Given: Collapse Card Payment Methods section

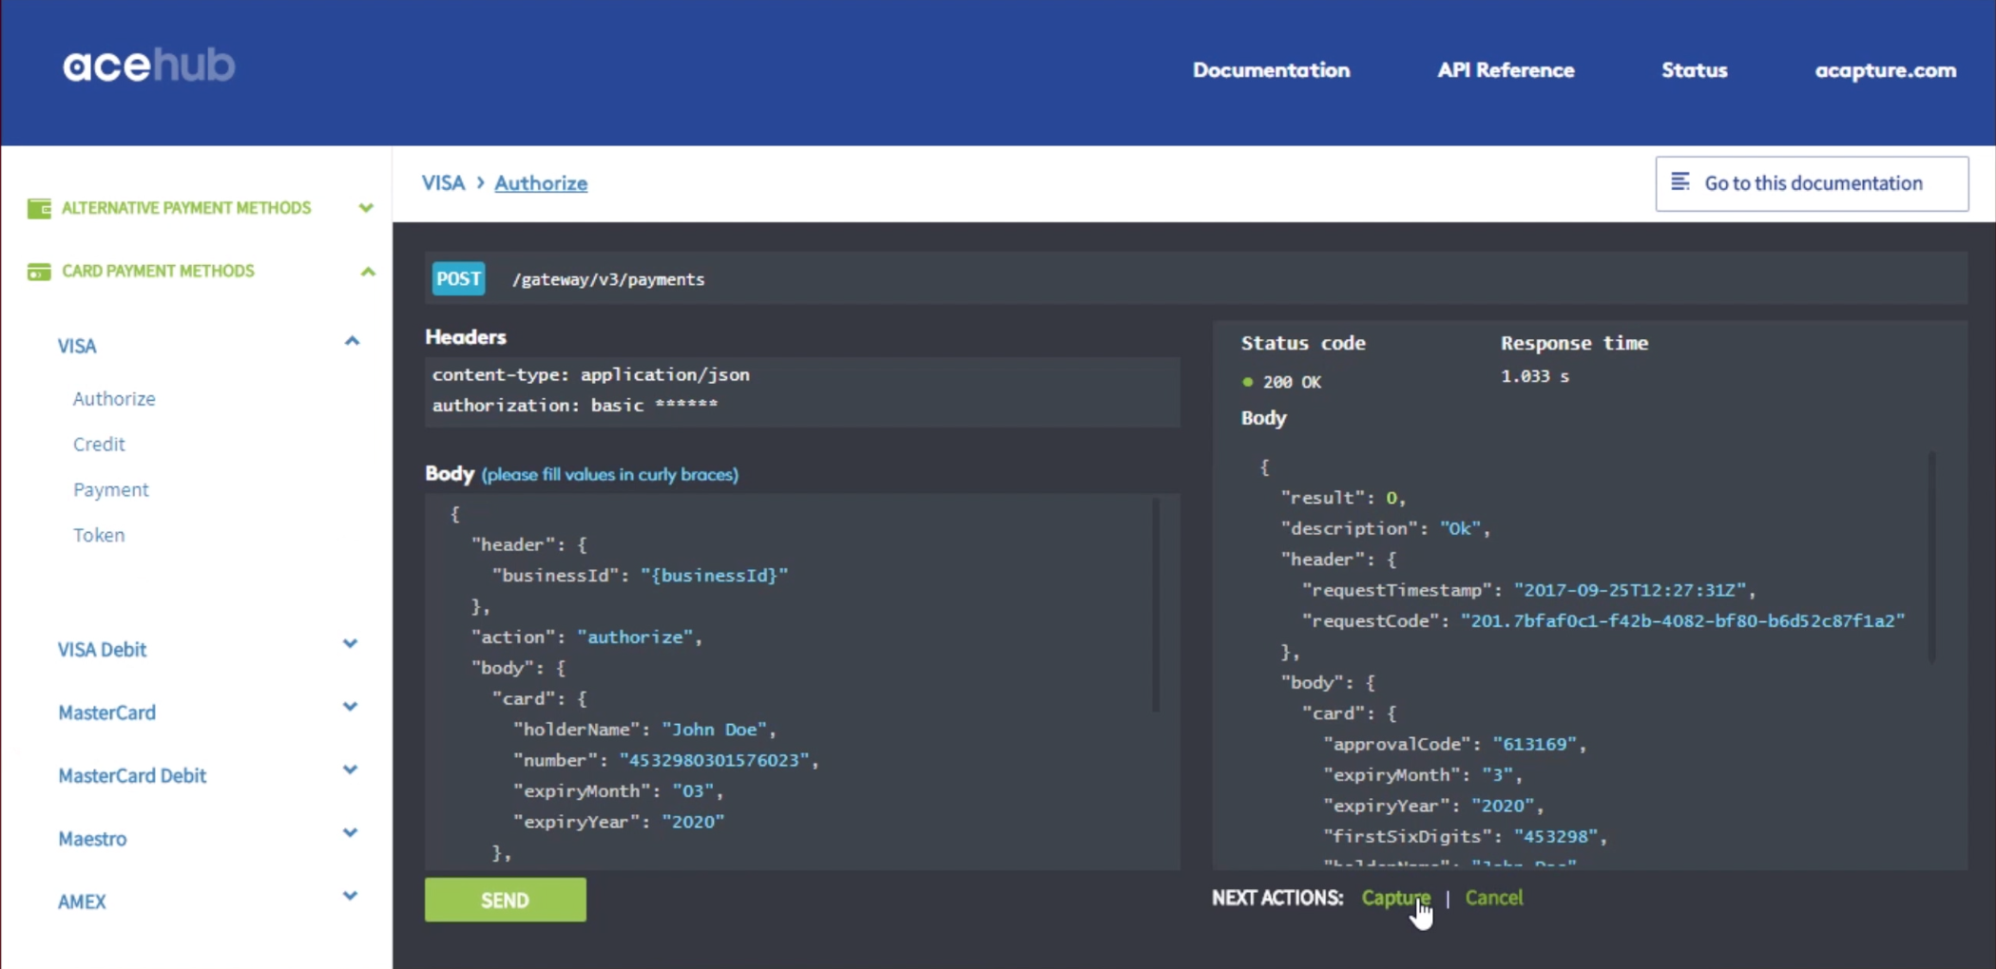Looking at the screenshot, I should (x=368, y=272).
